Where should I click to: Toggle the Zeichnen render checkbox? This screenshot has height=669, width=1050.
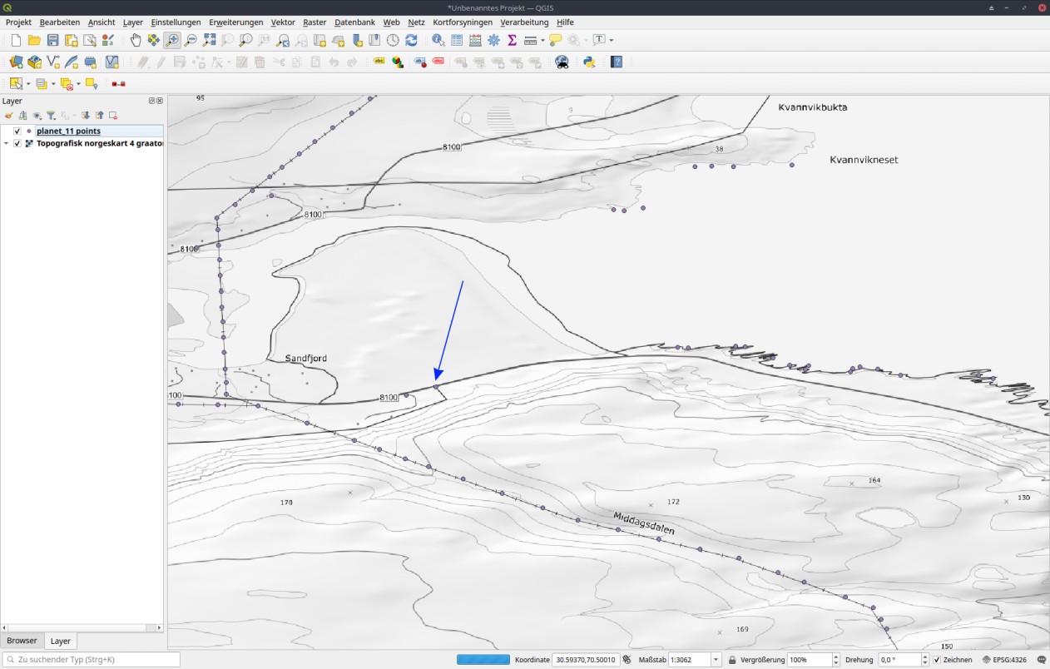(x=937, y=660)
